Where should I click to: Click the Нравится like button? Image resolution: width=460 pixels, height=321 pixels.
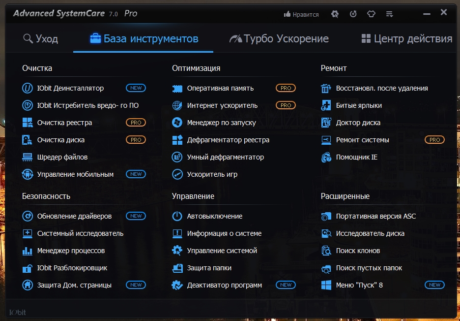coord(301,15)
